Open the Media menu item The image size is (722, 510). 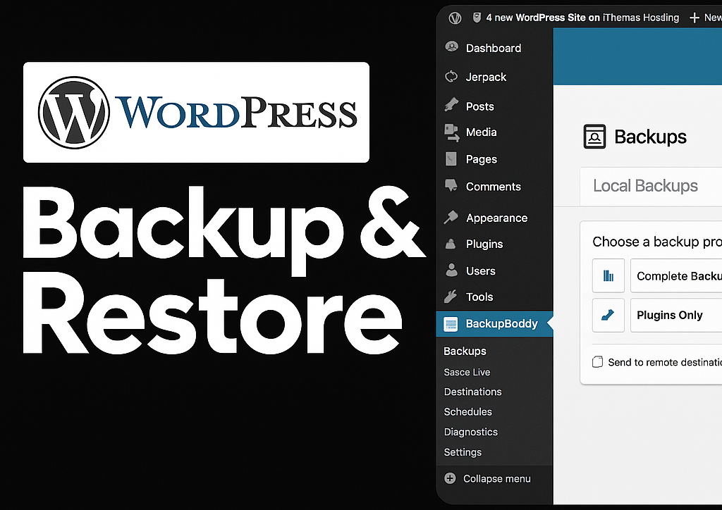[x=481, y=132]
